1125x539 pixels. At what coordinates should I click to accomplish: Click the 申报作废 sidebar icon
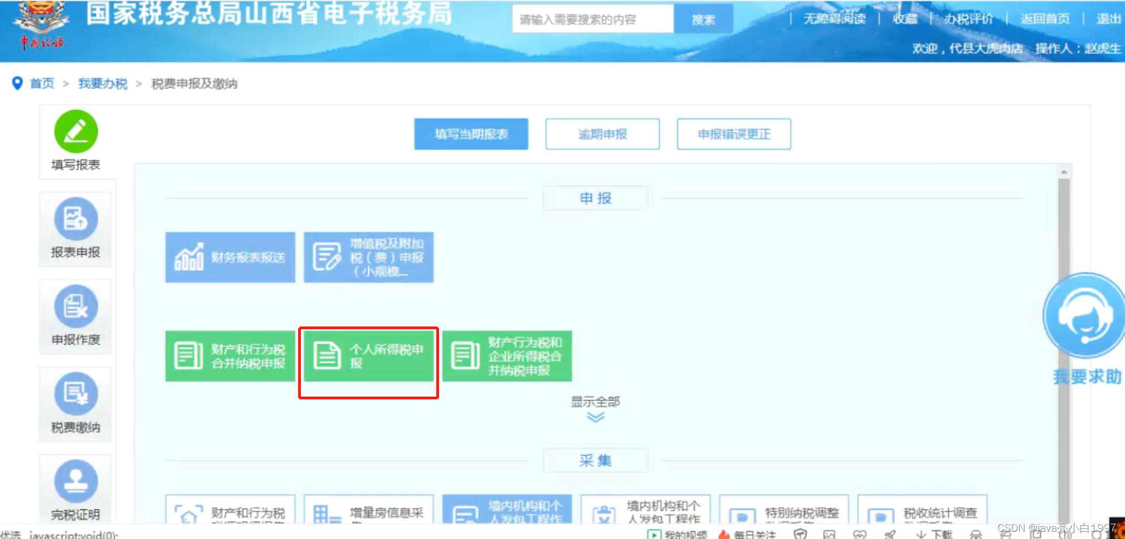pos(75,306)
